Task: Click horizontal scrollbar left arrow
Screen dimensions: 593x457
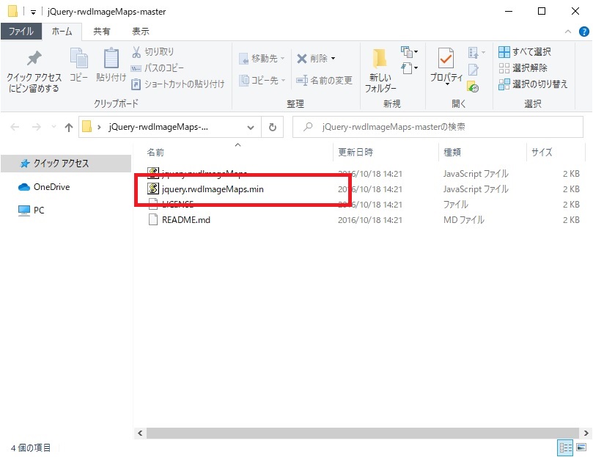Action: [140, 433]
